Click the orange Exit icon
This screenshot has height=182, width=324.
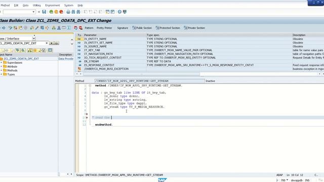pyautogui.click(x=56, y=12)
